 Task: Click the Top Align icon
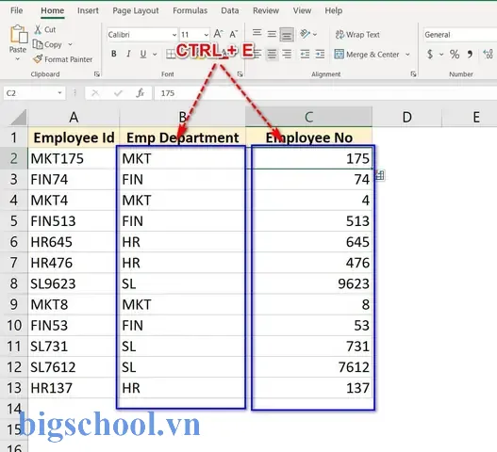(257, 33)
